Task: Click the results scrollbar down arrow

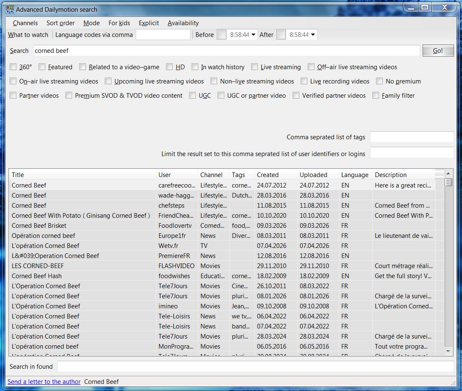Action: pos(449,351)
